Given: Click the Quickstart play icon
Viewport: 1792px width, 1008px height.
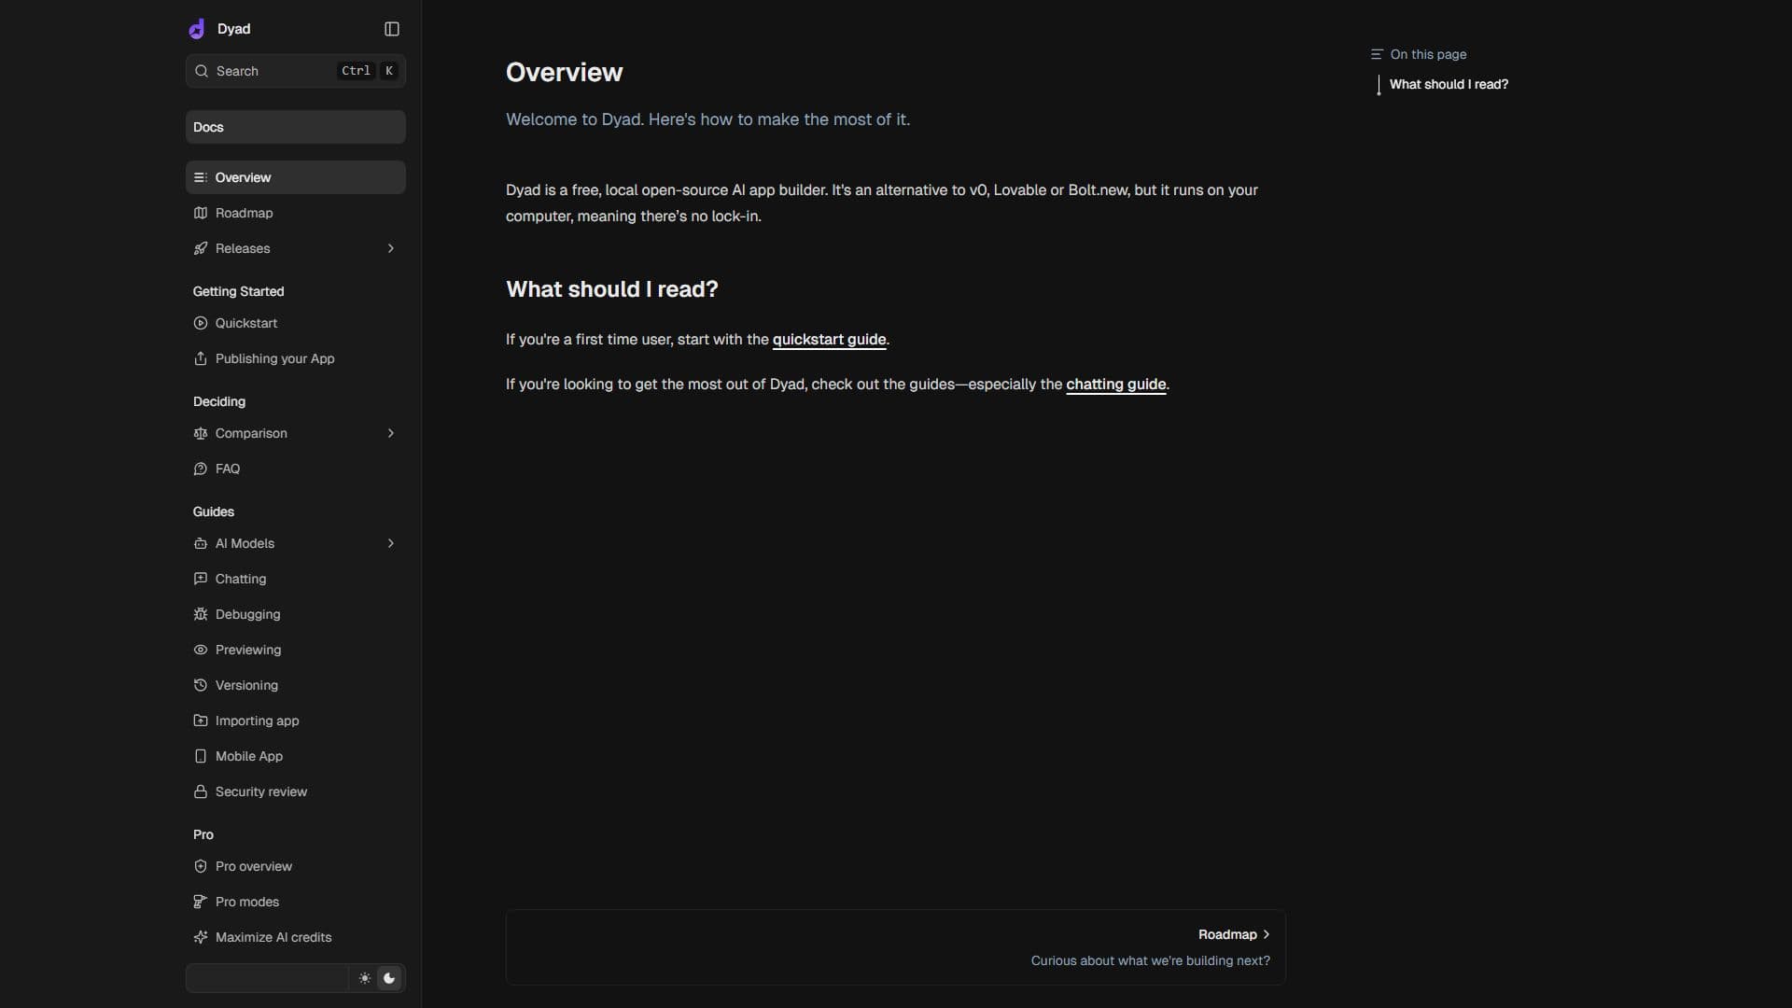Looking at the screenshot, I should coord(201,323).
